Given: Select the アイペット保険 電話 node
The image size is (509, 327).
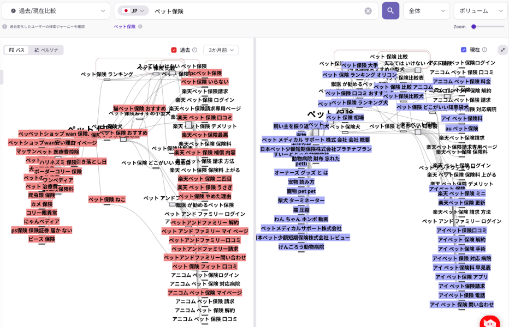Looking at the screenshot, I should tap(461, 295).
